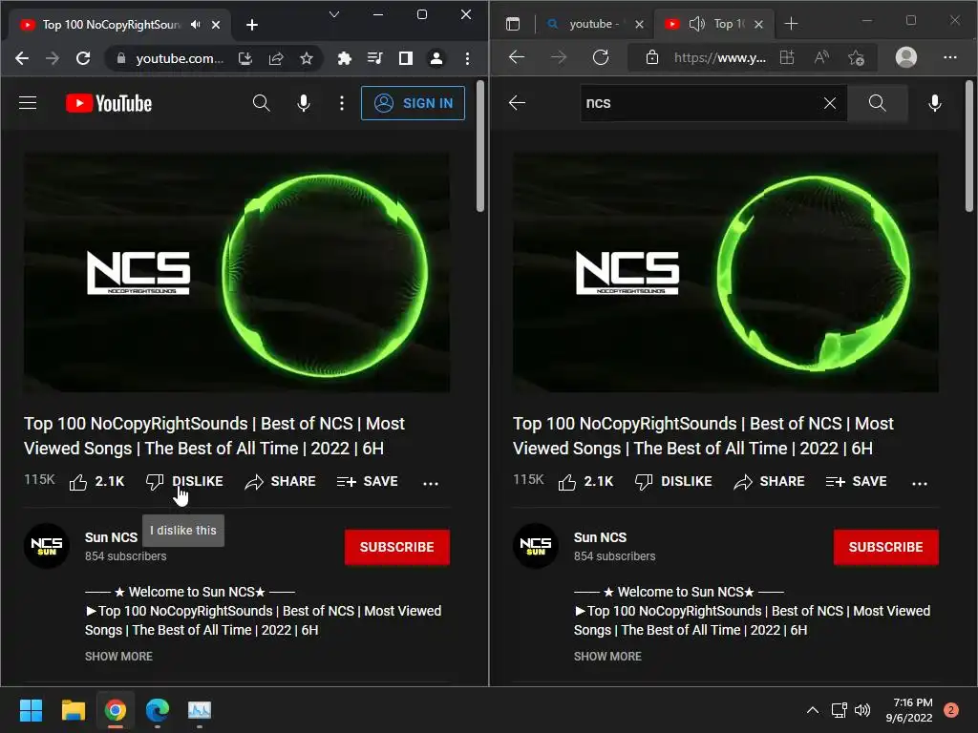Image resolution: width=978 pixels, height=733 pixels.
Task: Clear the 'ncs' search query
Action: click(830, 103)
